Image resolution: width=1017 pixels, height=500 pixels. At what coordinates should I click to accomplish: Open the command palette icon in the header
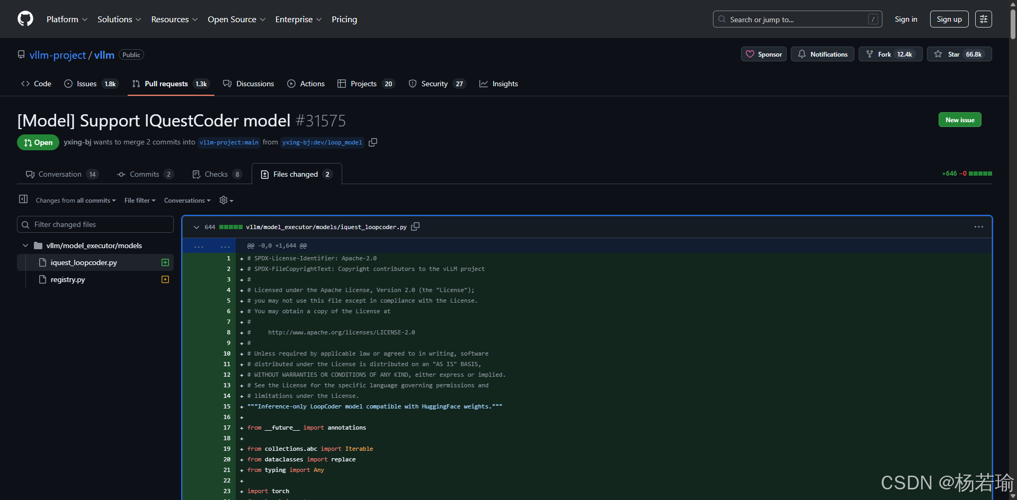coord(983,19)
